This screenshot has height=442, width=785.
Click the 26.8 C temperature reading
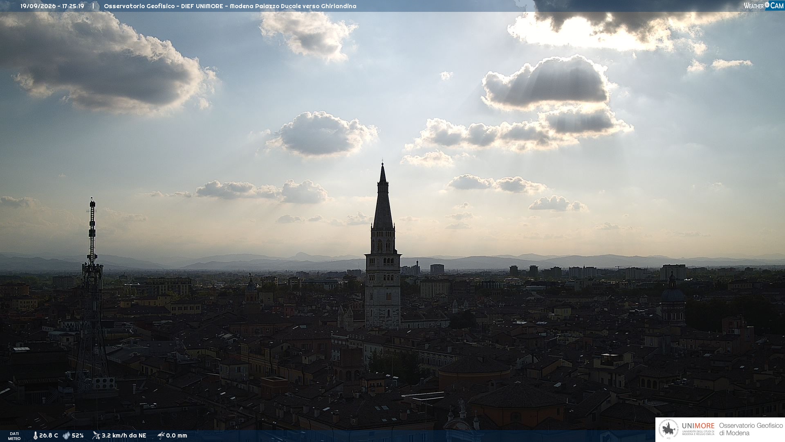(49, 435)
